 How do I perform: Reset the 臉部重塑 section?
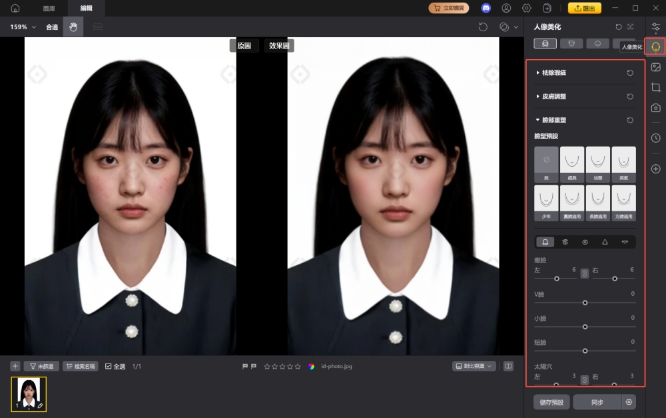[630, 120]
